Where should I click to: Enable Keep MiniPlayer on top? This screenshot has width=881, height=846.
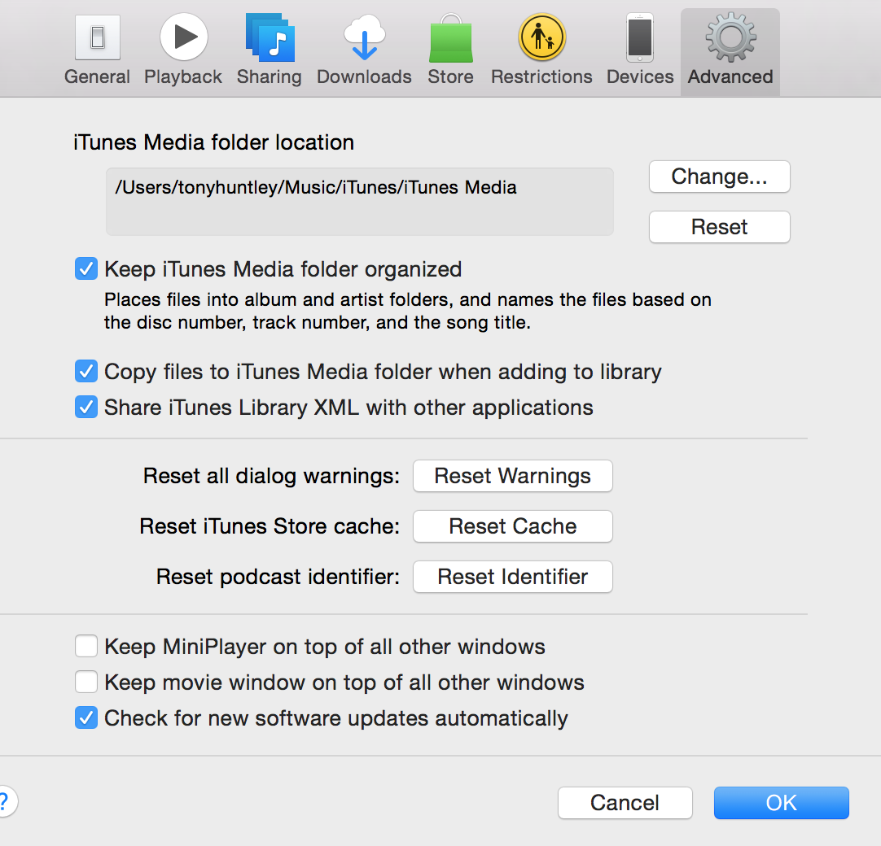pyautogui.click(x=86, y=646)
